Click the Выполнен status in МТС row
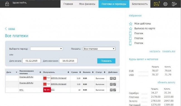 tap(100, 90)
